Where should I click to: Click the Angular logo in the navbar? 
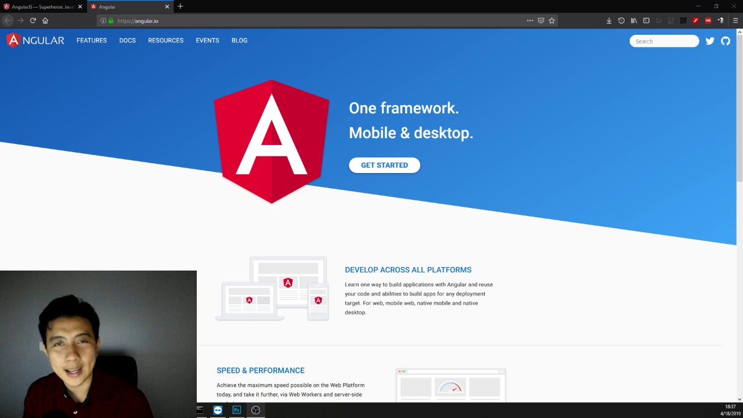pyautogui.click(x=35, y=41)
